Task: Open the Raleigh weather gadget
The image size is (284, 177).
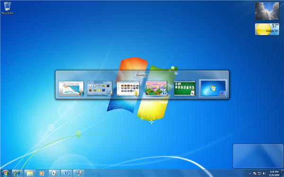Action: click(x=267, y=29)
